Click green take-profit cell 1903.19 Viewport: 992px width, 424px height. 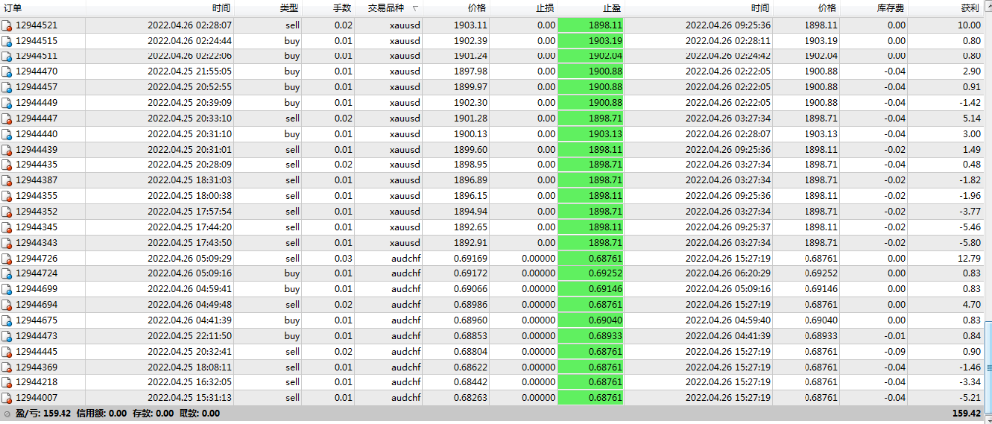[591, 41]
